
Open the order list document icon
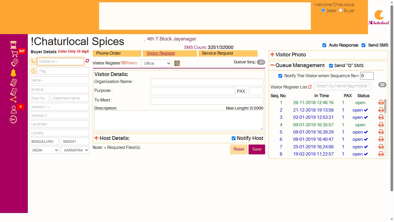point(13,83)
